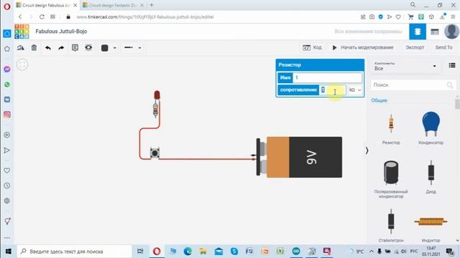Image resolution: width=460 pixels, height=258 pixels.
Task: Select the Стабилитрон component
Action: coord(391,225)
